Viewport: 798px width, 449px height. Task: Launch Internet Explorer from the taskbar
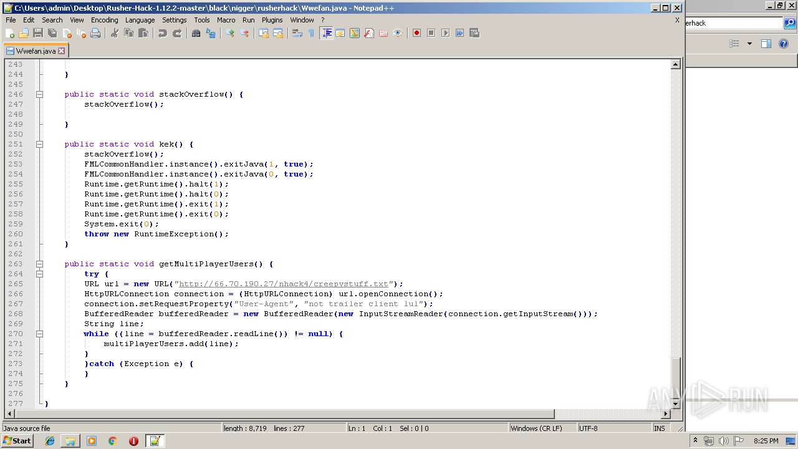[x=50, y=441]
